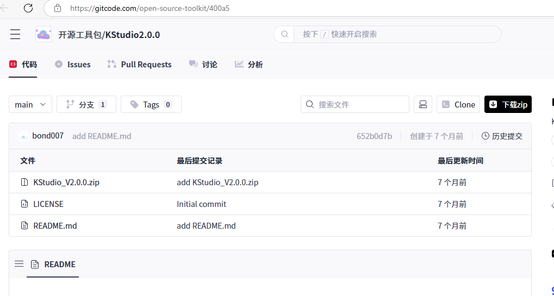This screenshot has height=296, width=554.
Task: Open the bond007 author profile link
Action: tap(48, 136)
